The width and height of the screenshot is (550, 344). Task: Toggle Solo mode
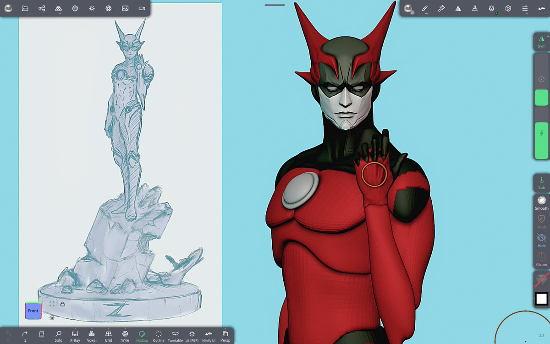click(x=58, y=336)
